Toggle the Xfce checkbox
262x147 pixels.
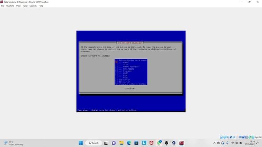[x=116, y=65]
